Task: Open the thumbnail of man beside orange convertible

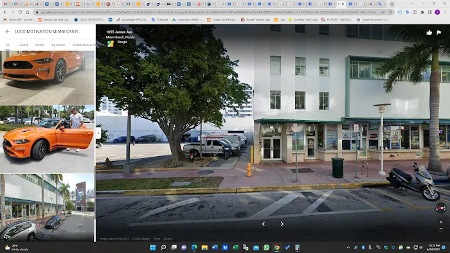Action: pyautogui.click(x=47, y=139)
